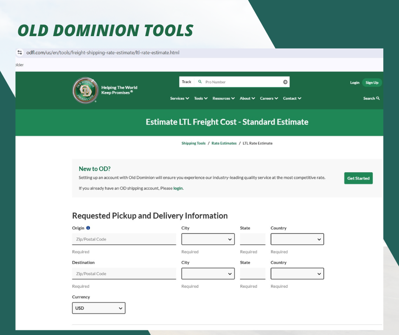Click the Get Started button

[358, 178]
